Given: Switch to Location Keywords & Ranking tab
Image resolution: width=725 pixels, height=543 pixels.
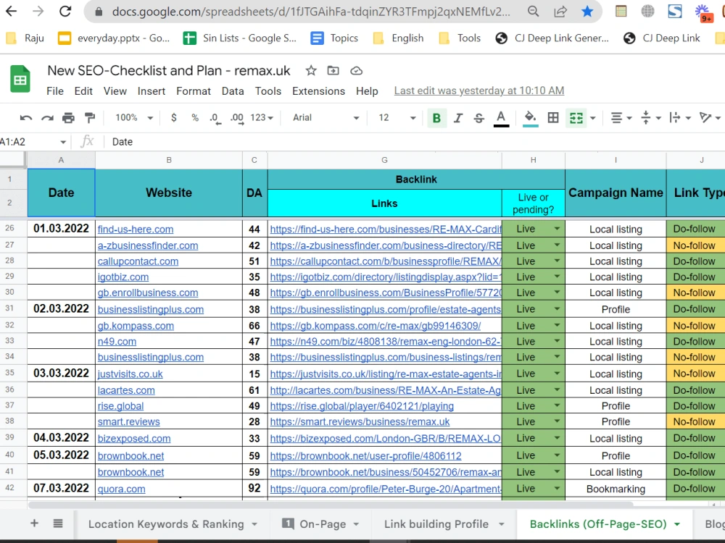Looking at the screenshot, I should tap(166, 524).
